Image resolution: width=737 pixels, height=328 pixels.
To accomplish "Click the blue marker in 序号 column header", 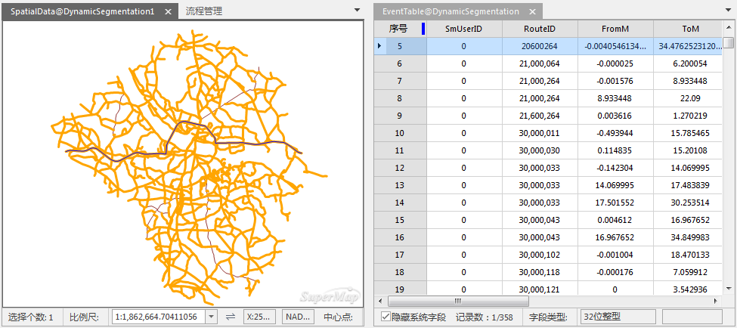I will coord(423,29).
